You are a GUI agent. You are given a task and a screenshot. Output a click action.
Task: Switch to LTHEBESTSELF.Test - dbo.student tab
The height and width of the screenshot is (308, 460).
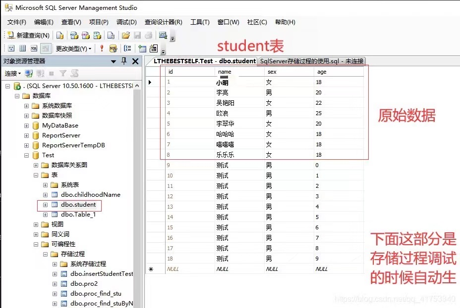pos(205,61)
